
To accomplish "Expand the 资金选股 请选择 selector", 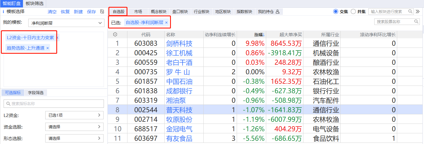I will pos(74,127).
